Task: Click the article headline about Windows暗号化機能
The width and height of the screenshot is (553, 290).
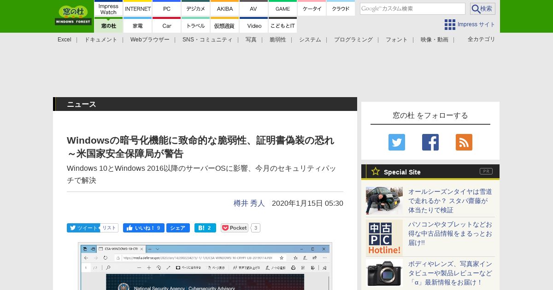Action: (x=200, y=147)
